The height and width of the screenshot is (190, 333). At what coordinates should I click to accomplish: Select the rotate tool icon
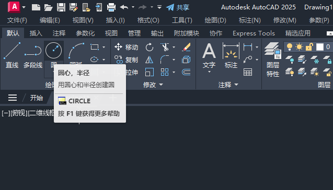[x=150, y=47]
